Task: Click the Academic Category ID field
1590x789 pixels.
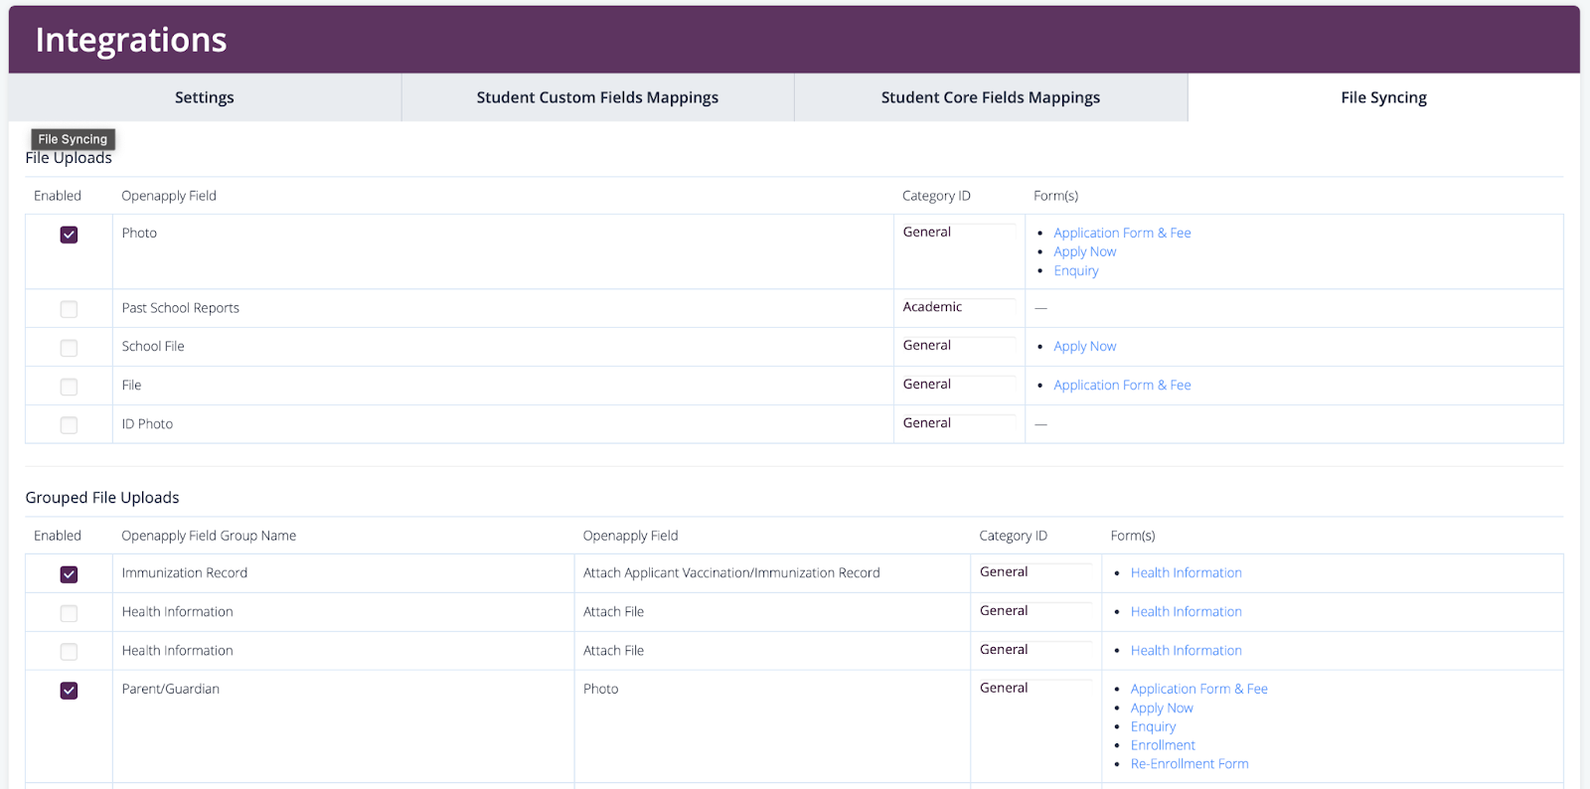Action: tap(957, 307)
